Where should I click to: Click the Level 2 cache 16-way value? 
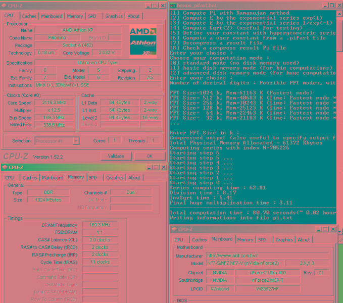(151, 118)
